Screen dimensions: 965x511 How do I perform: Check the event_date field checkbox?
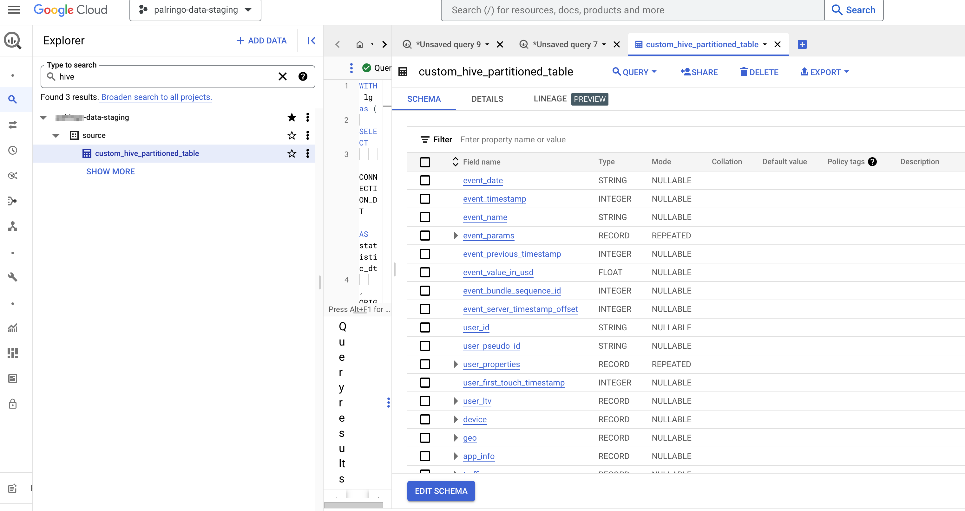425,180
